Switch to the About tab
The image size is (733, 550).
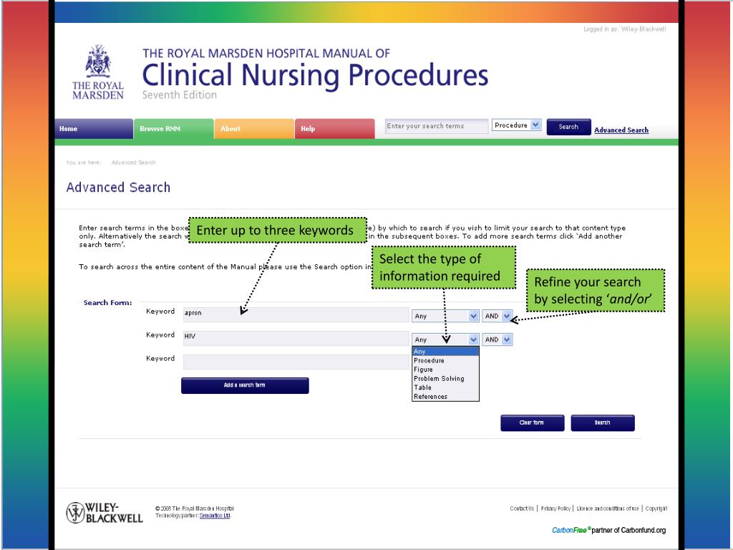tap(254, 129)
